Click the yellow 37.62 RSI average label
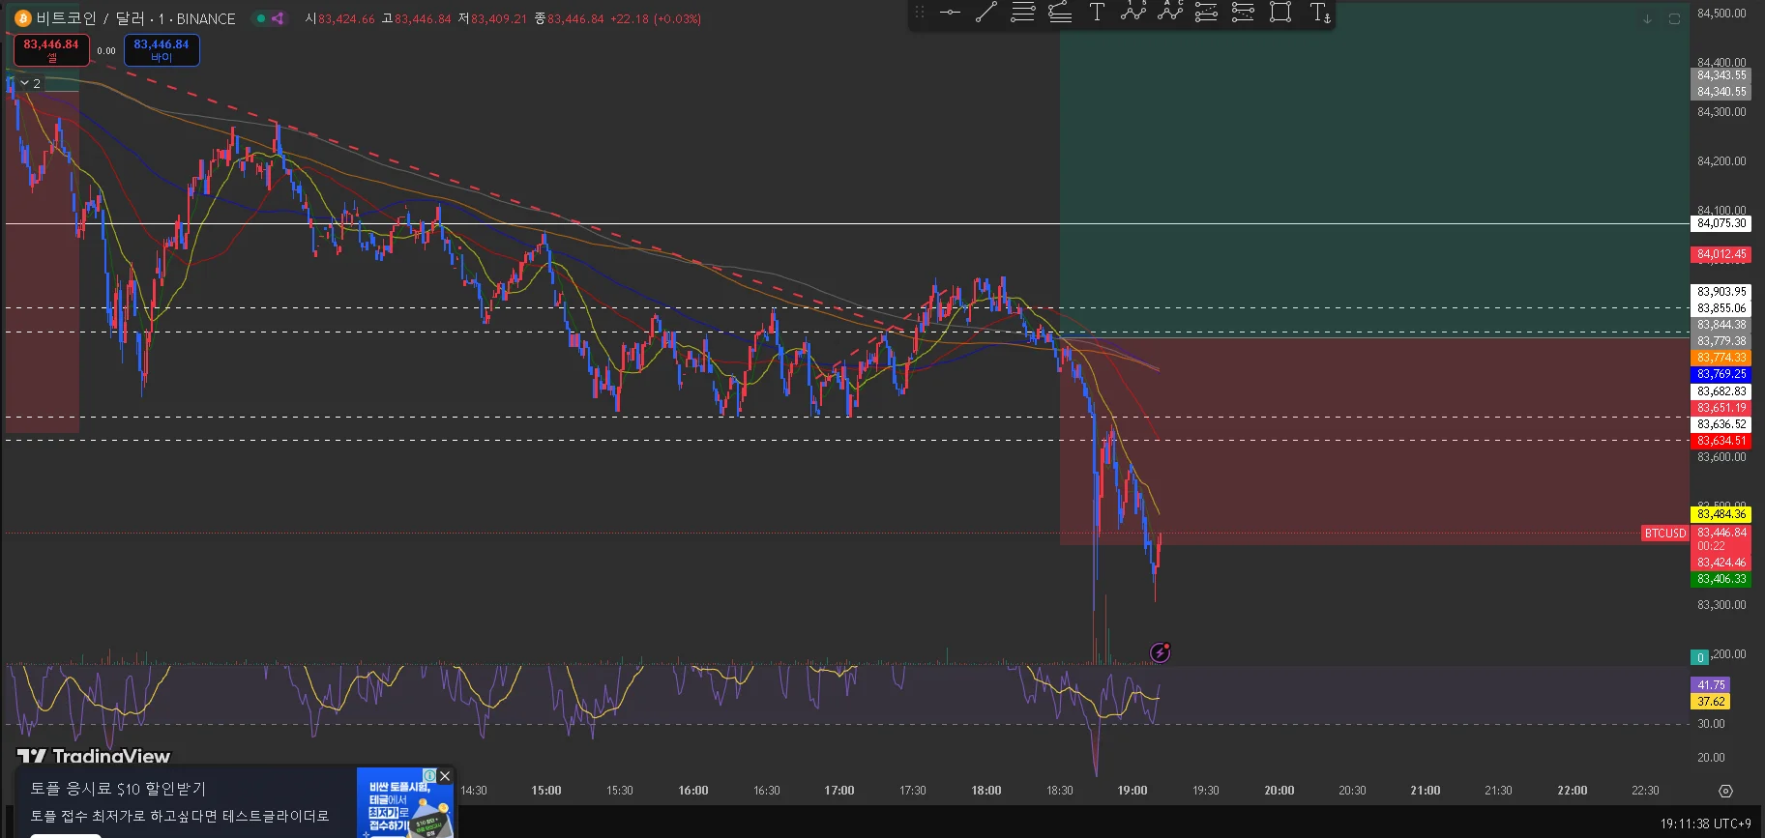 coord(1711,702)
